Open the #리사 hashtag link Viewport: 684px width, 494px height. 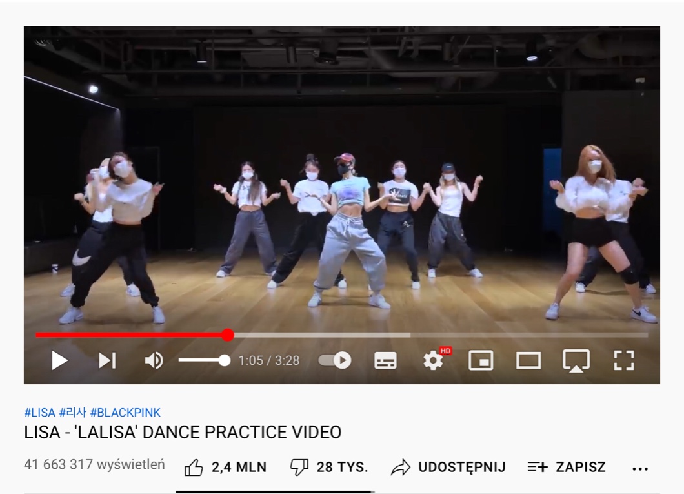tap(72, 413)
